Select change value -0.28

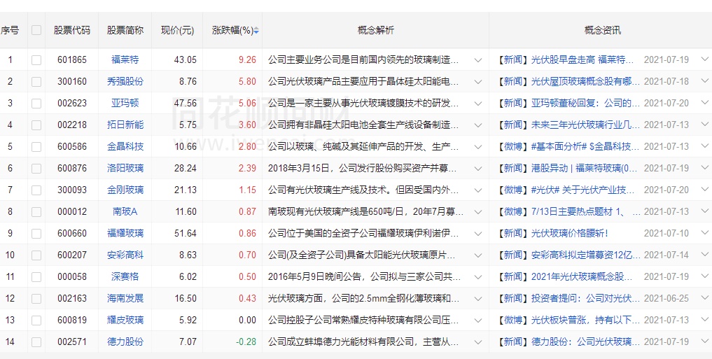pyautogui.click(x=246, y=342)
